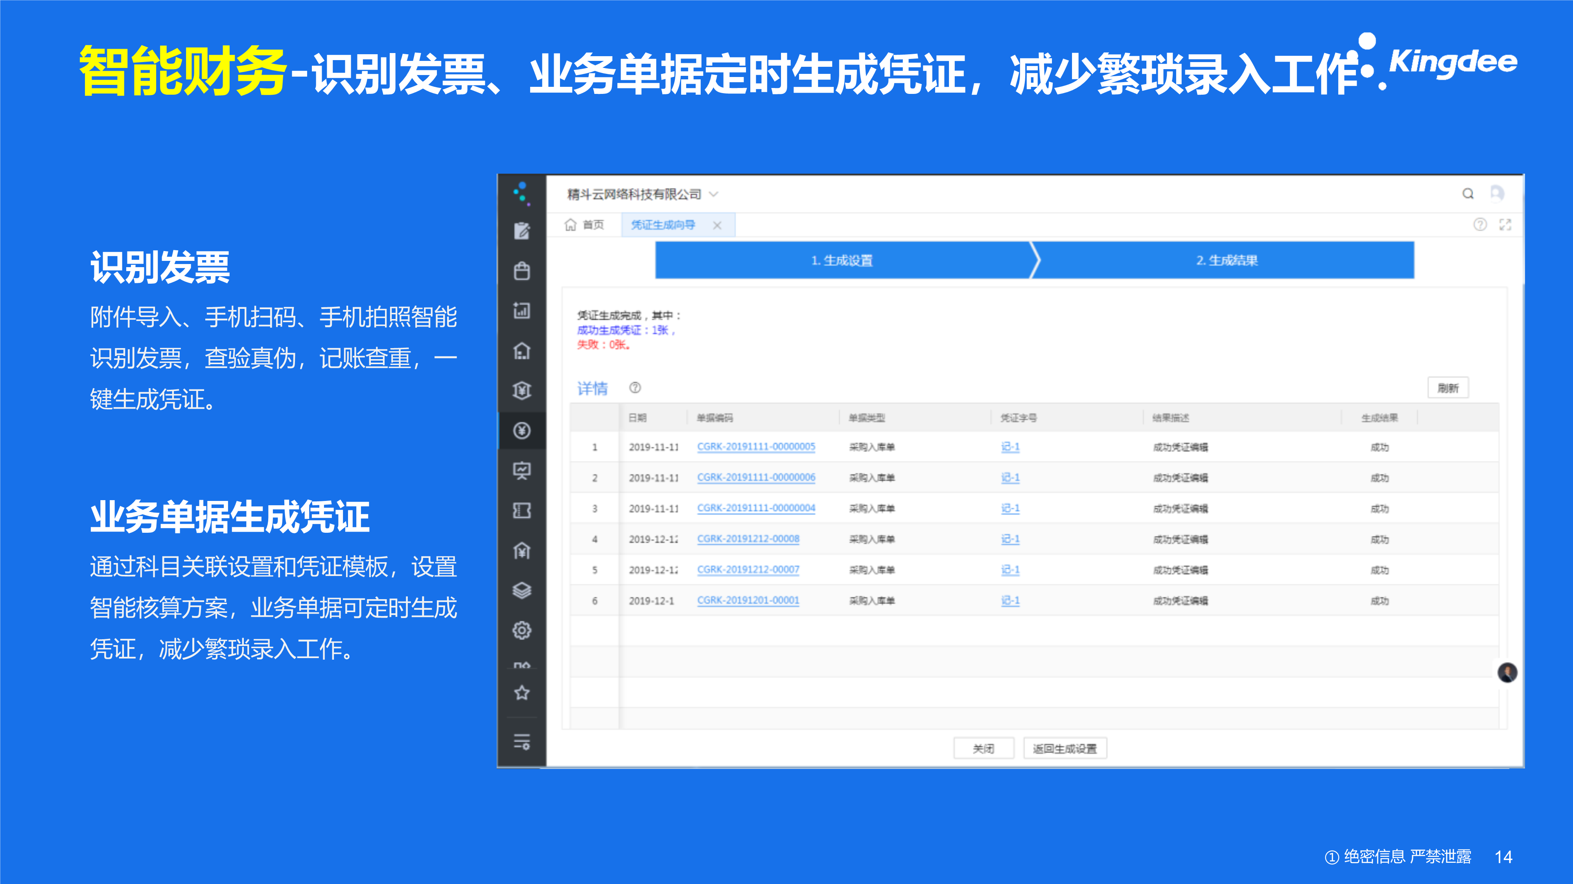Open document link CGRK-20191201-00001
The width and height of the screenshot is (1573, 884).
(x=748, y=600)
